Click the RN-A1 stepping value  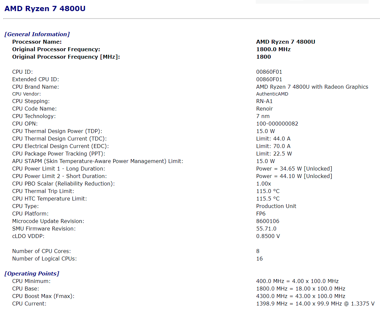tap(265, 101)
